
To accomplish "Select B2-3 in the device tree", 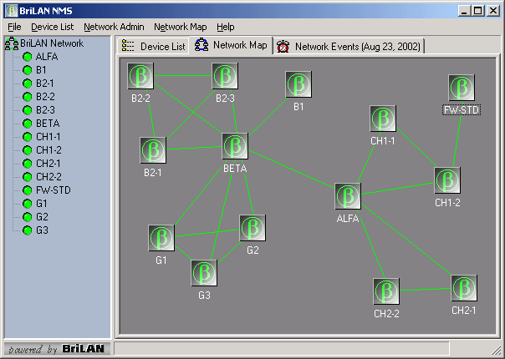I will [45, 110].
